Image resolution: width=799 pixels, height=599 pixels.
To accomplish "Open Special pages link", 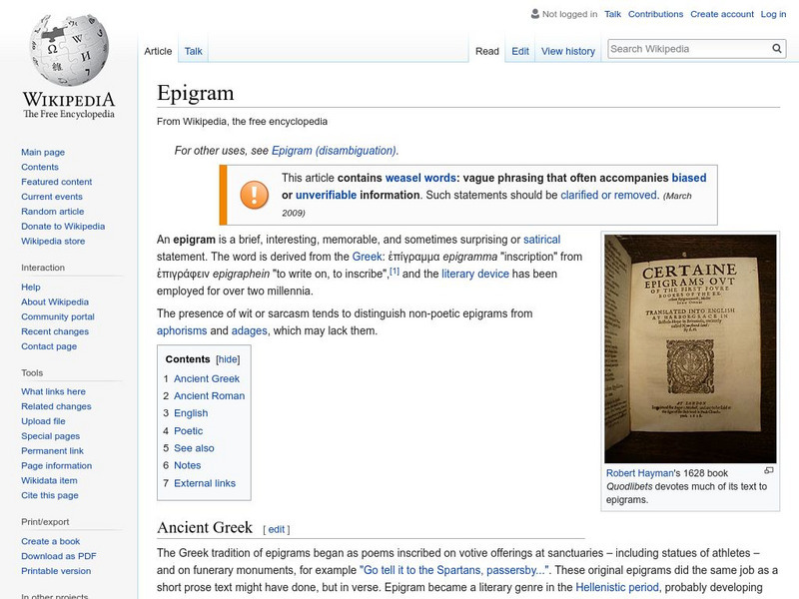I will (x=51, y=435).
